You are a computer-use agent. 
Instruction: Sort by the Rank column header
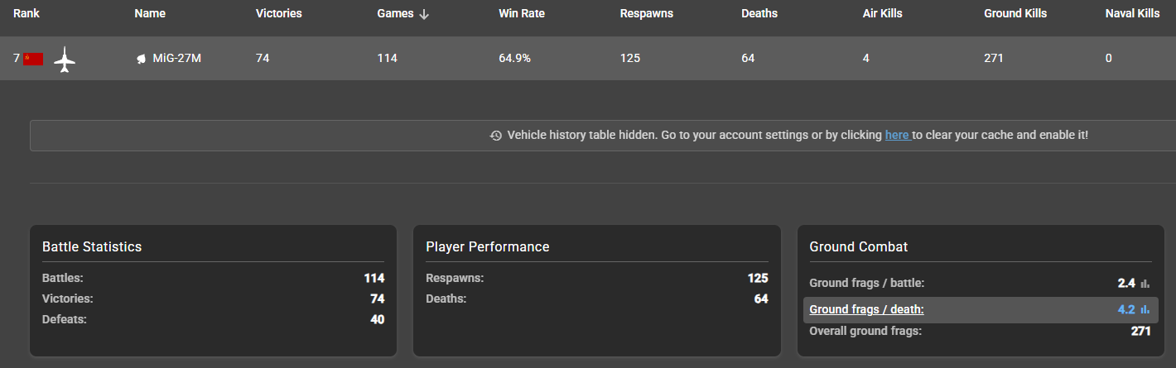coord(27,14)
